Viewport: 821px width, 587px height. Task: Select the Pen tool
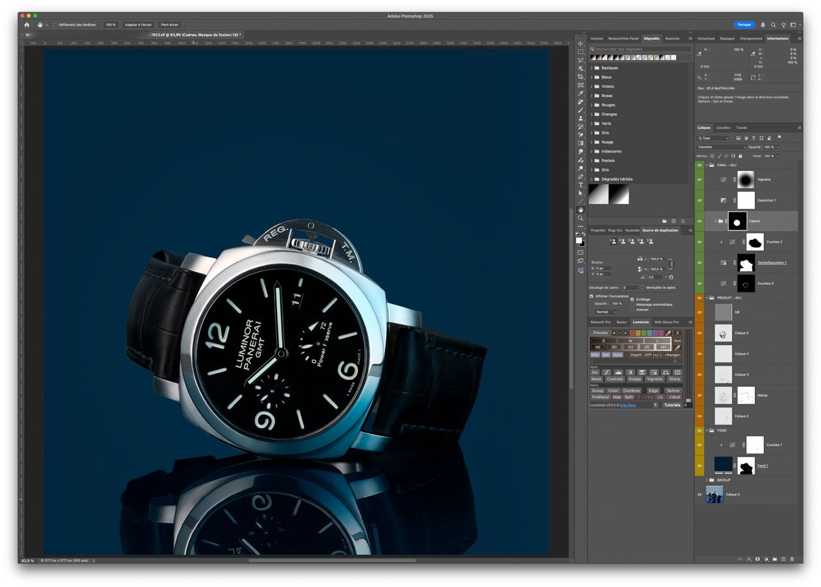580,176
